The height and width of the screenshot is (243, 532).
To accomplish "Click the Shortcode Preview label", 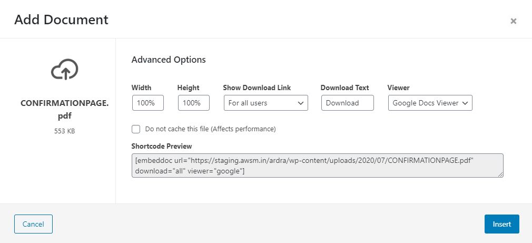I will coord(162,147).
